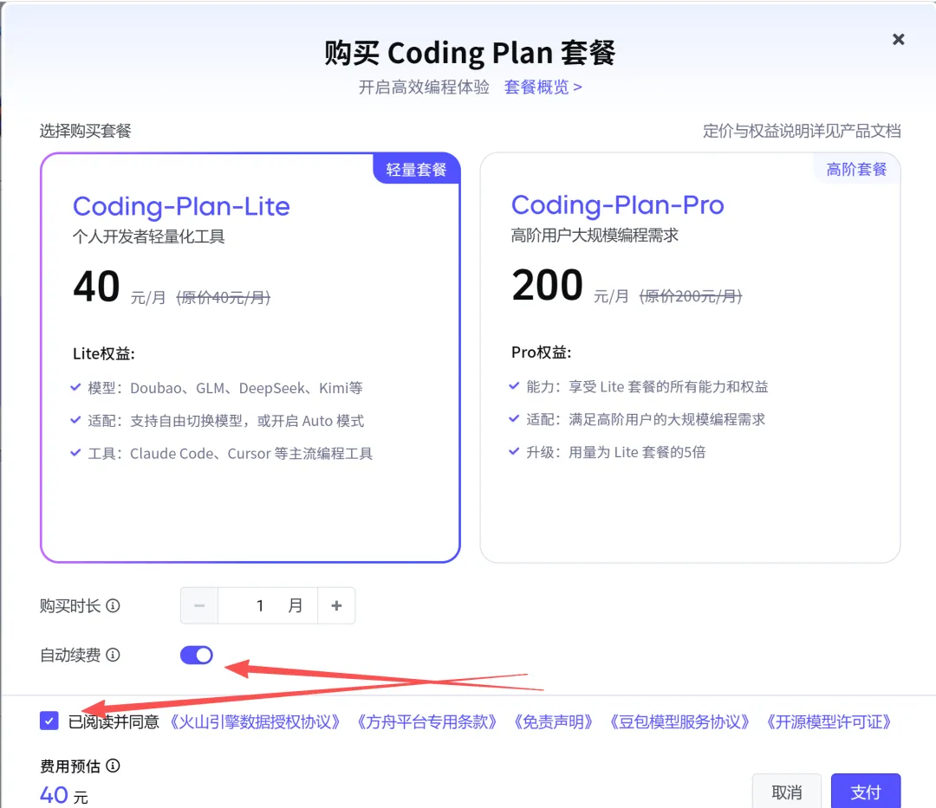Increase purchase duration with plus button
The width and height of the screenshot is (936, 808).
(x=336, y=606)
